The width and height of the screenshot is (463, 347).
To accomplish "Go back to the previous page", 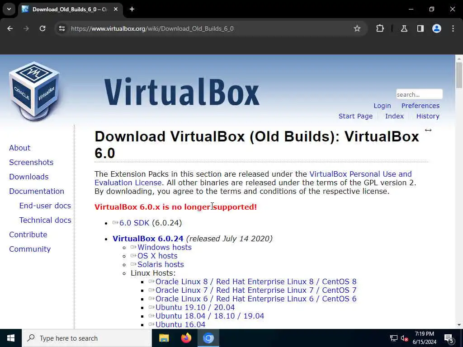I will tap(10, 28).
